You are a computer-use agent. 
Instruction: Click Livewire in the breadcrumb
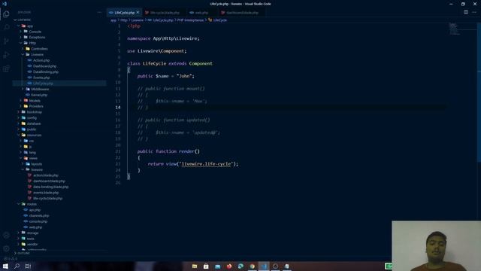coord(137,20)
